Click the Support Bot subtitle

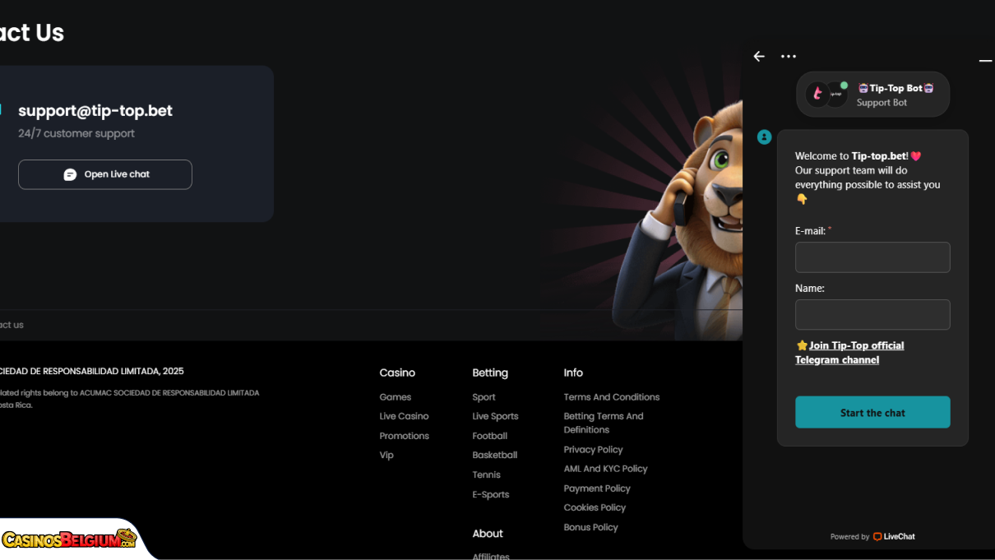(882, 103)
